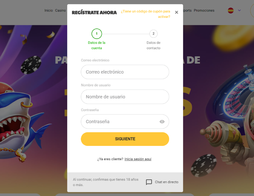
Task: Click Chat en directo text
Action: point(167,182)
